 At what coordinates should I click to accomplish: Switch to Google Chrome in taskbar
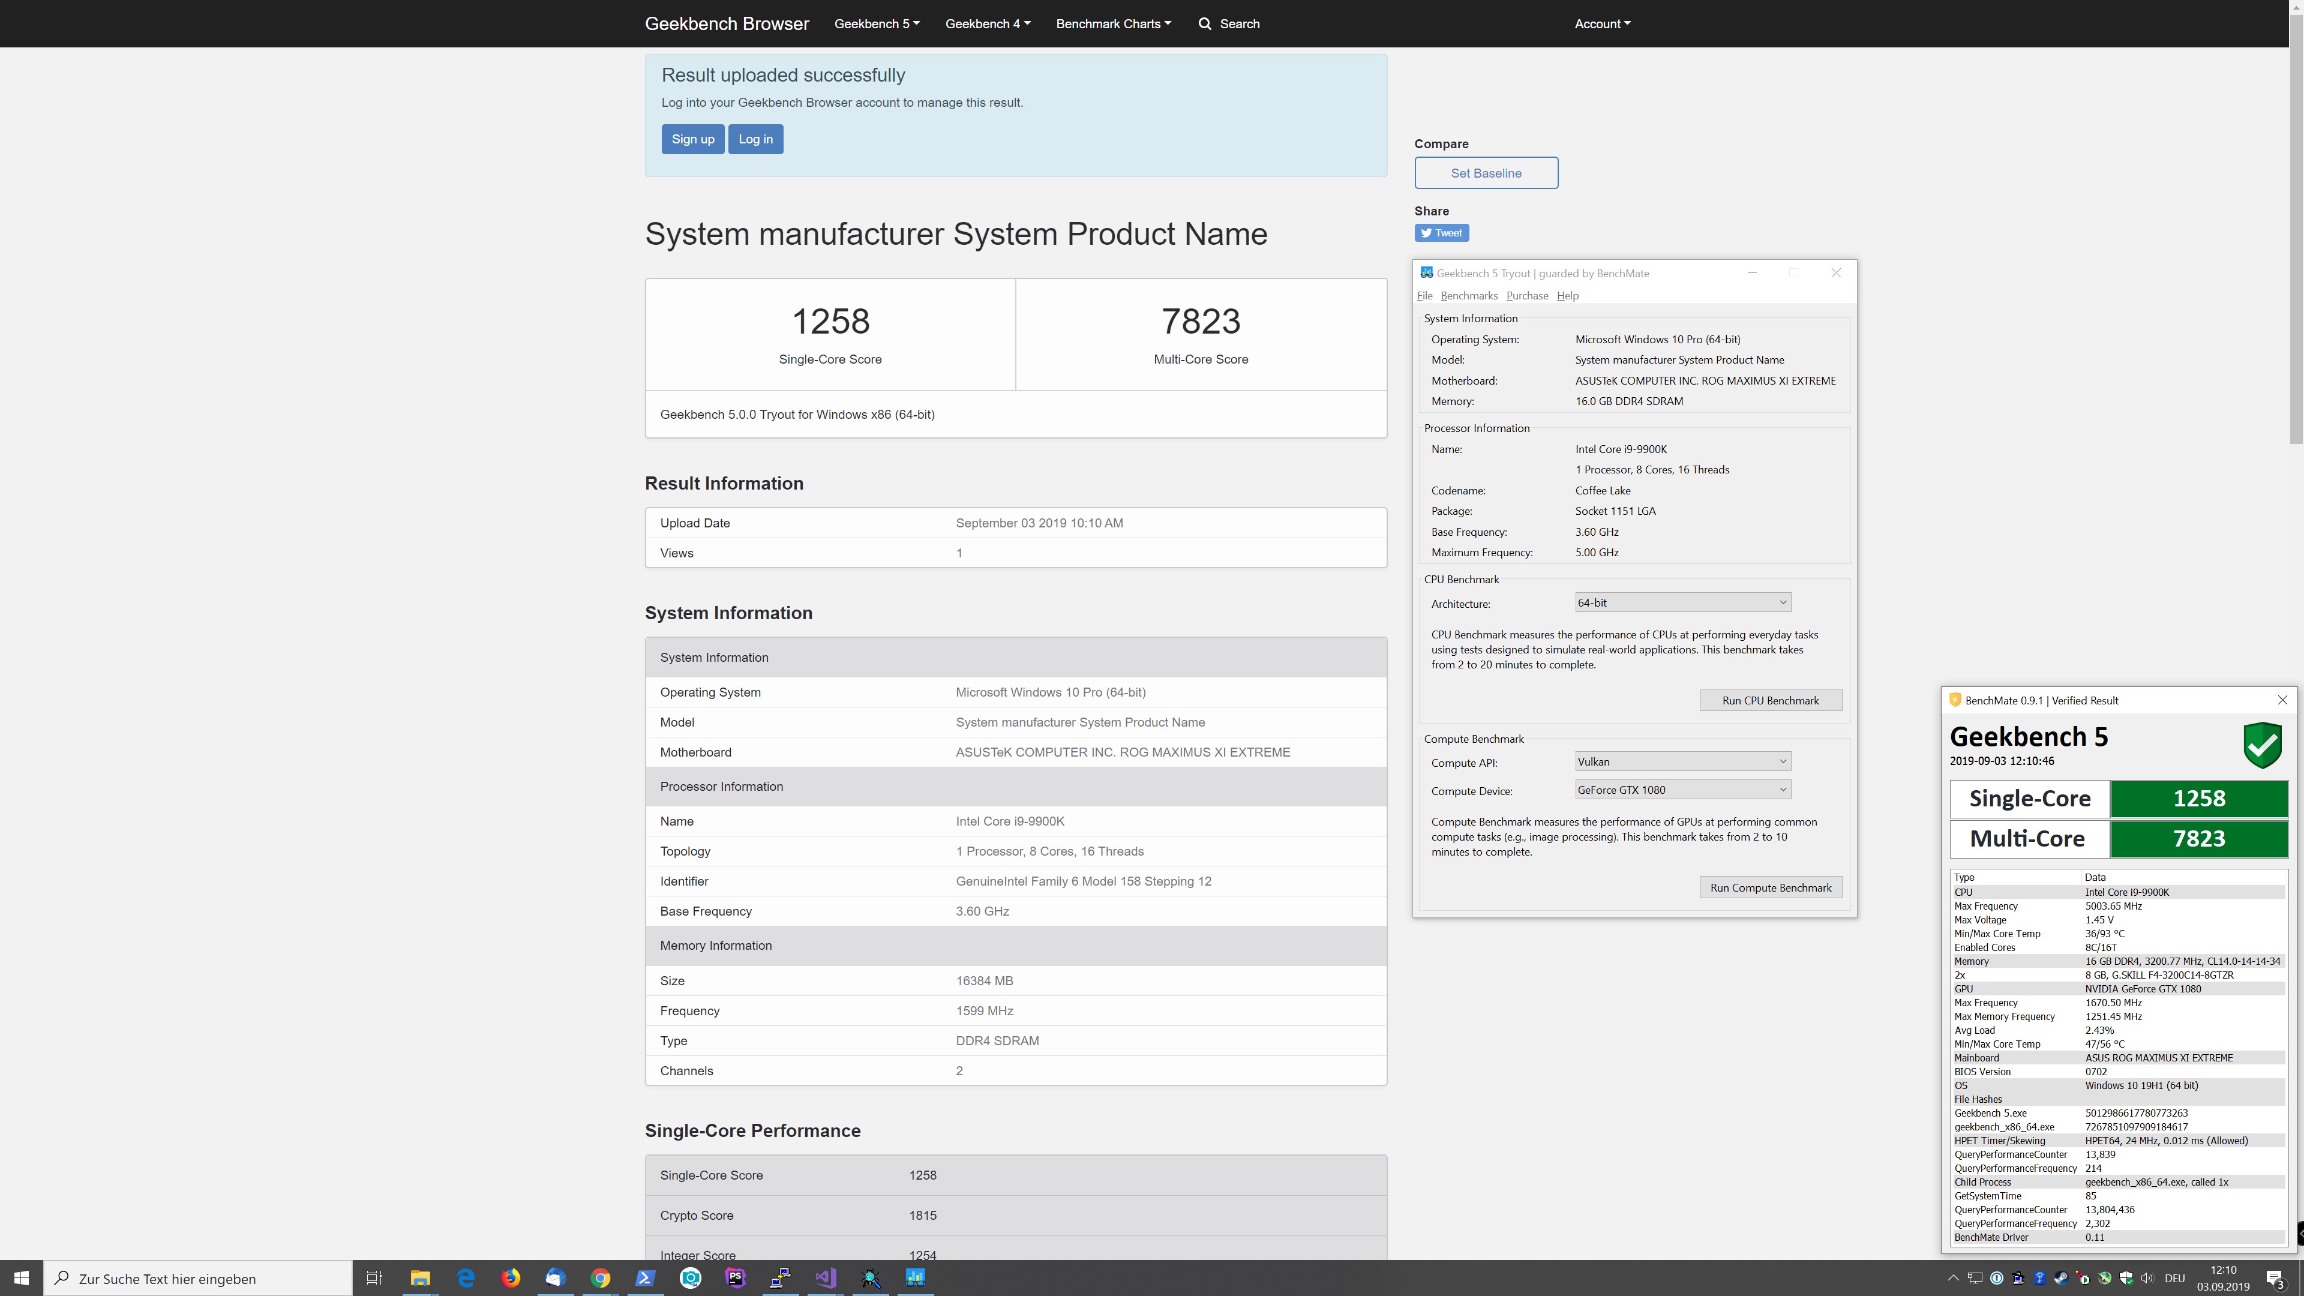pos(600,1278)
